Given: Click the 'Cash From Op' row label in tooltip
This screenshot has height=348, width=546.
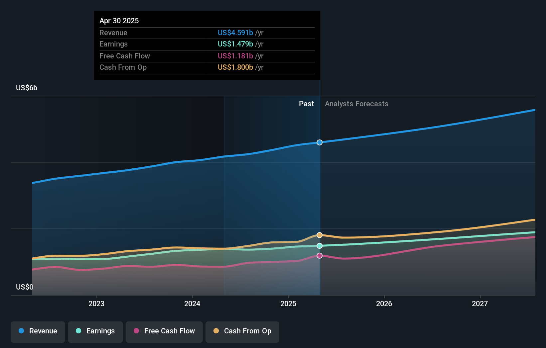Looking at the screenshot, I should pyautogui.click(x=123, y=67).
